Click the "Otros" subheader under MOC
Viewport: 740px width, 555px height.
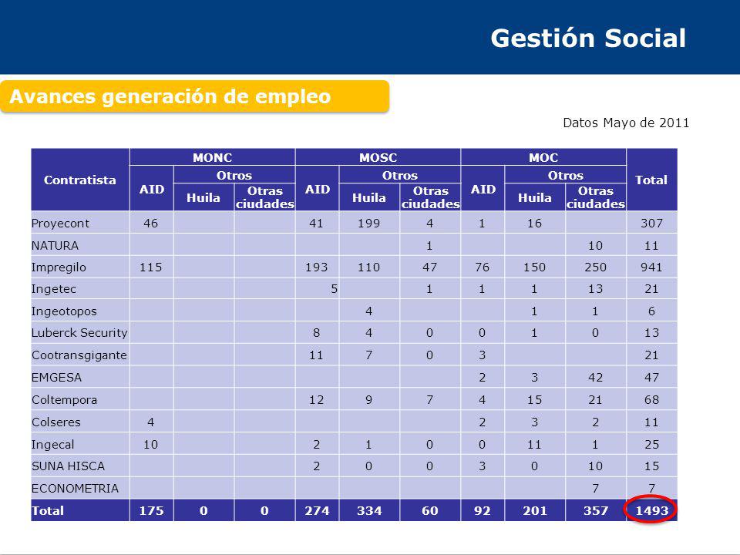click(565, 175)
